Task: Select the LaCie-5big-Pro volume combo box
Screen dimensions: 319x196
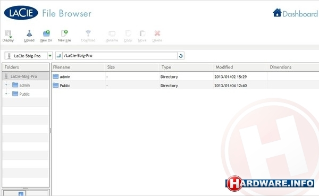Action: (29, 55)
